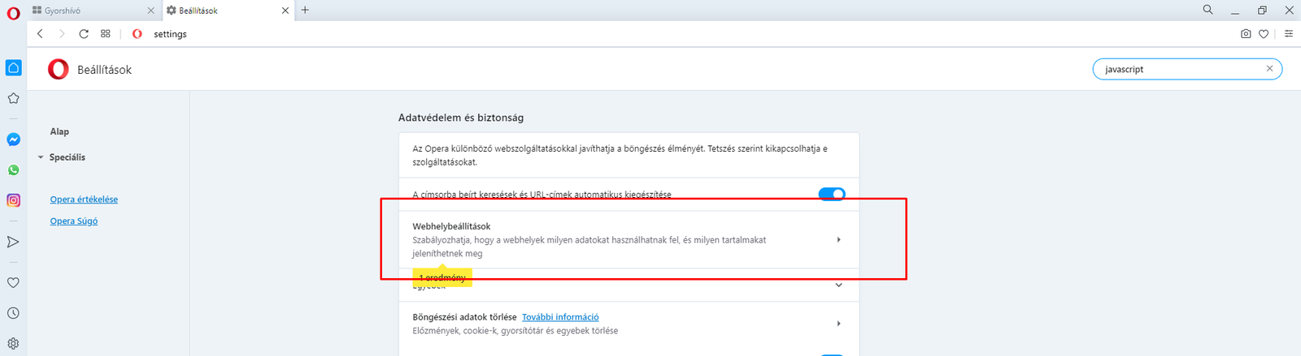
Task: Open WhatsApp from the sidebar
Action: click(x=13, y=170)
